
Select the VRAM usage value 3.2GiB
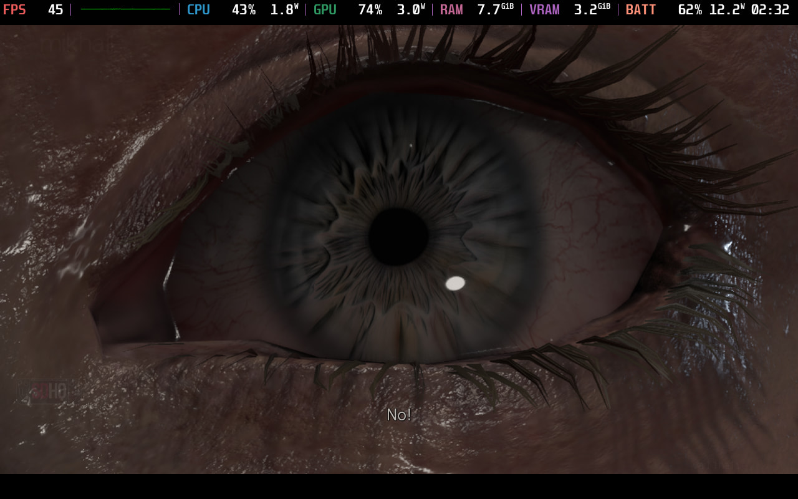[592, 10]
